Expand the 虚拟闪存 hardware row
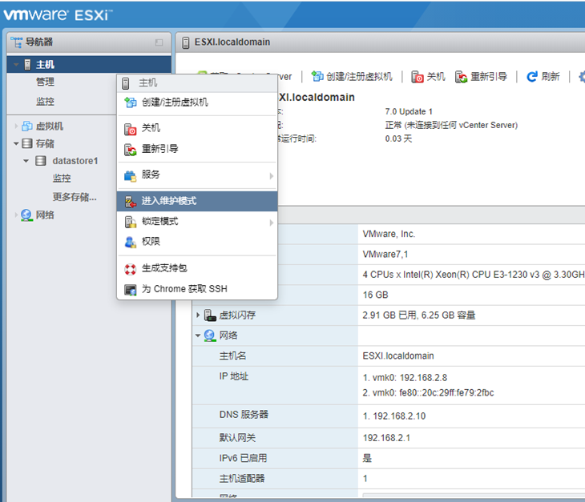585x502 pixels. 198,315
